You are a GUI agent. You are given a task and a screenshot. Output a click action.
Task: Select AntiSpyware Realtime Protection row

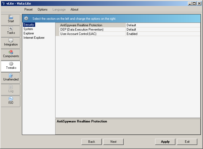click(128, 25)
